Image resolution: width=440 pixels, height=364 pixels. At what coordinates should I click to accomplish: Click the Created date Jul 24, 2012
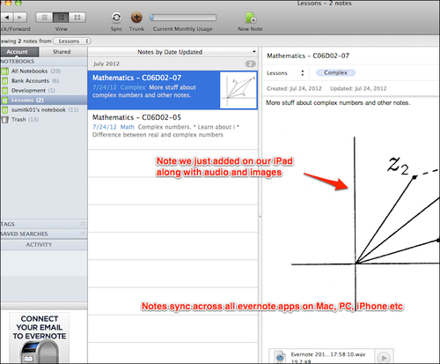[x=294, y=88]
